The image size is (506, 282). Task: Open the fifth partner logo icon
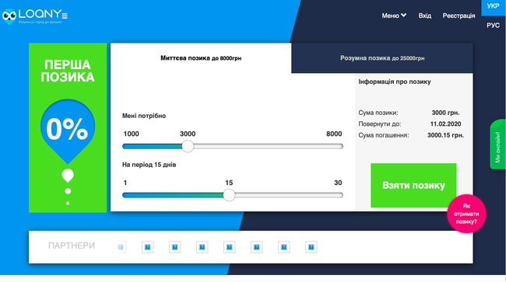[x=229, y=247]
